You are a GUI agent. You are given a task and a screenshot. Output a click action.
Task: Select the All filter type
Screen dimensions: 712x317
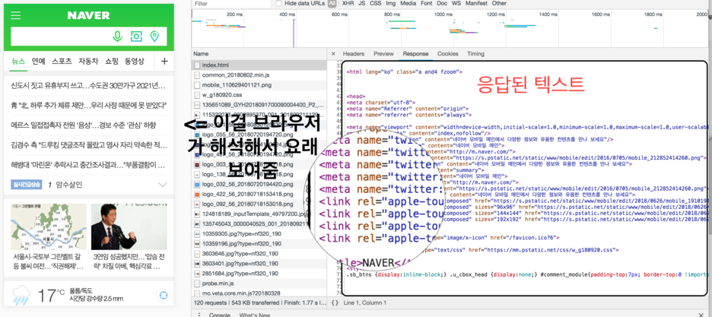click(x=332, y=3)
